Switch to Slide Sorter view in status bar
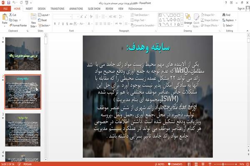 click(x=196, y=164)
